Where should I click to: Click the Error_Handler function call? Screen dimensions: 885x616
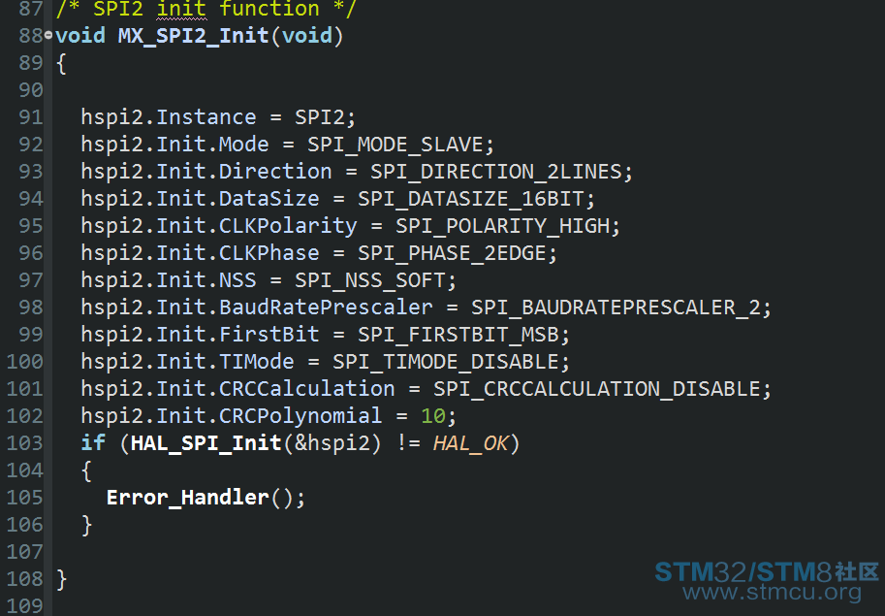click(187, 498)
